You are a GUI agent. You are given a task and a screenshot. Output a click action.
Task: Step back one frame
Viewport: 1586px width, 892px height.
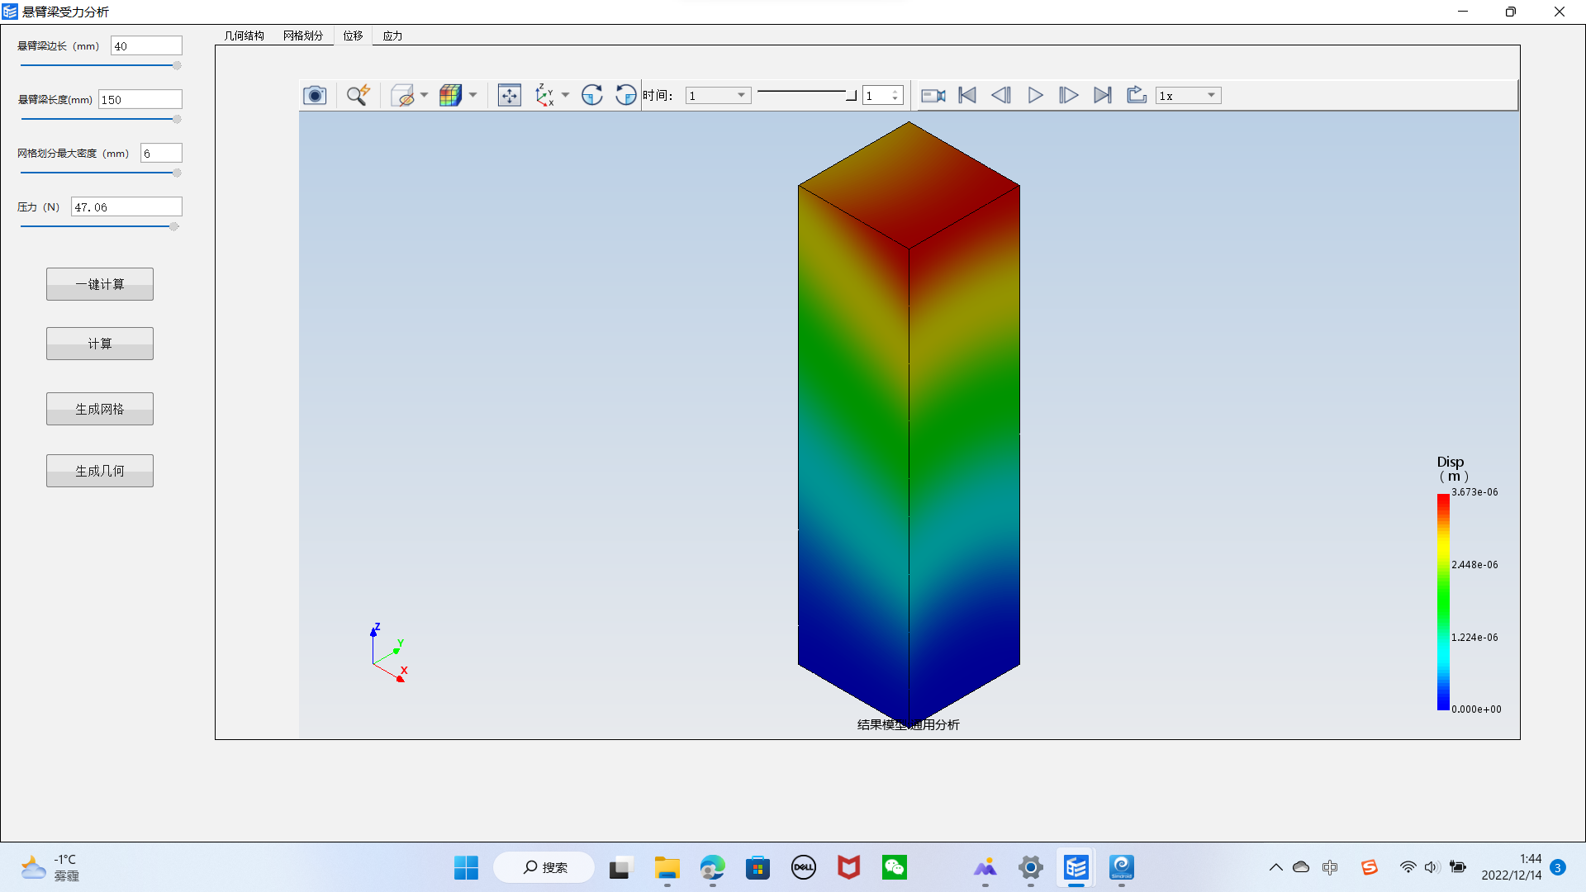coord(1001,96)
